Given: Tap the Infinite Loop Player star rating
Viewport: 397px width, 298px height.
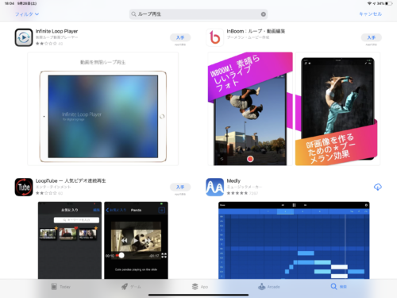Looking at the screenshot, I should click(46, 44).
